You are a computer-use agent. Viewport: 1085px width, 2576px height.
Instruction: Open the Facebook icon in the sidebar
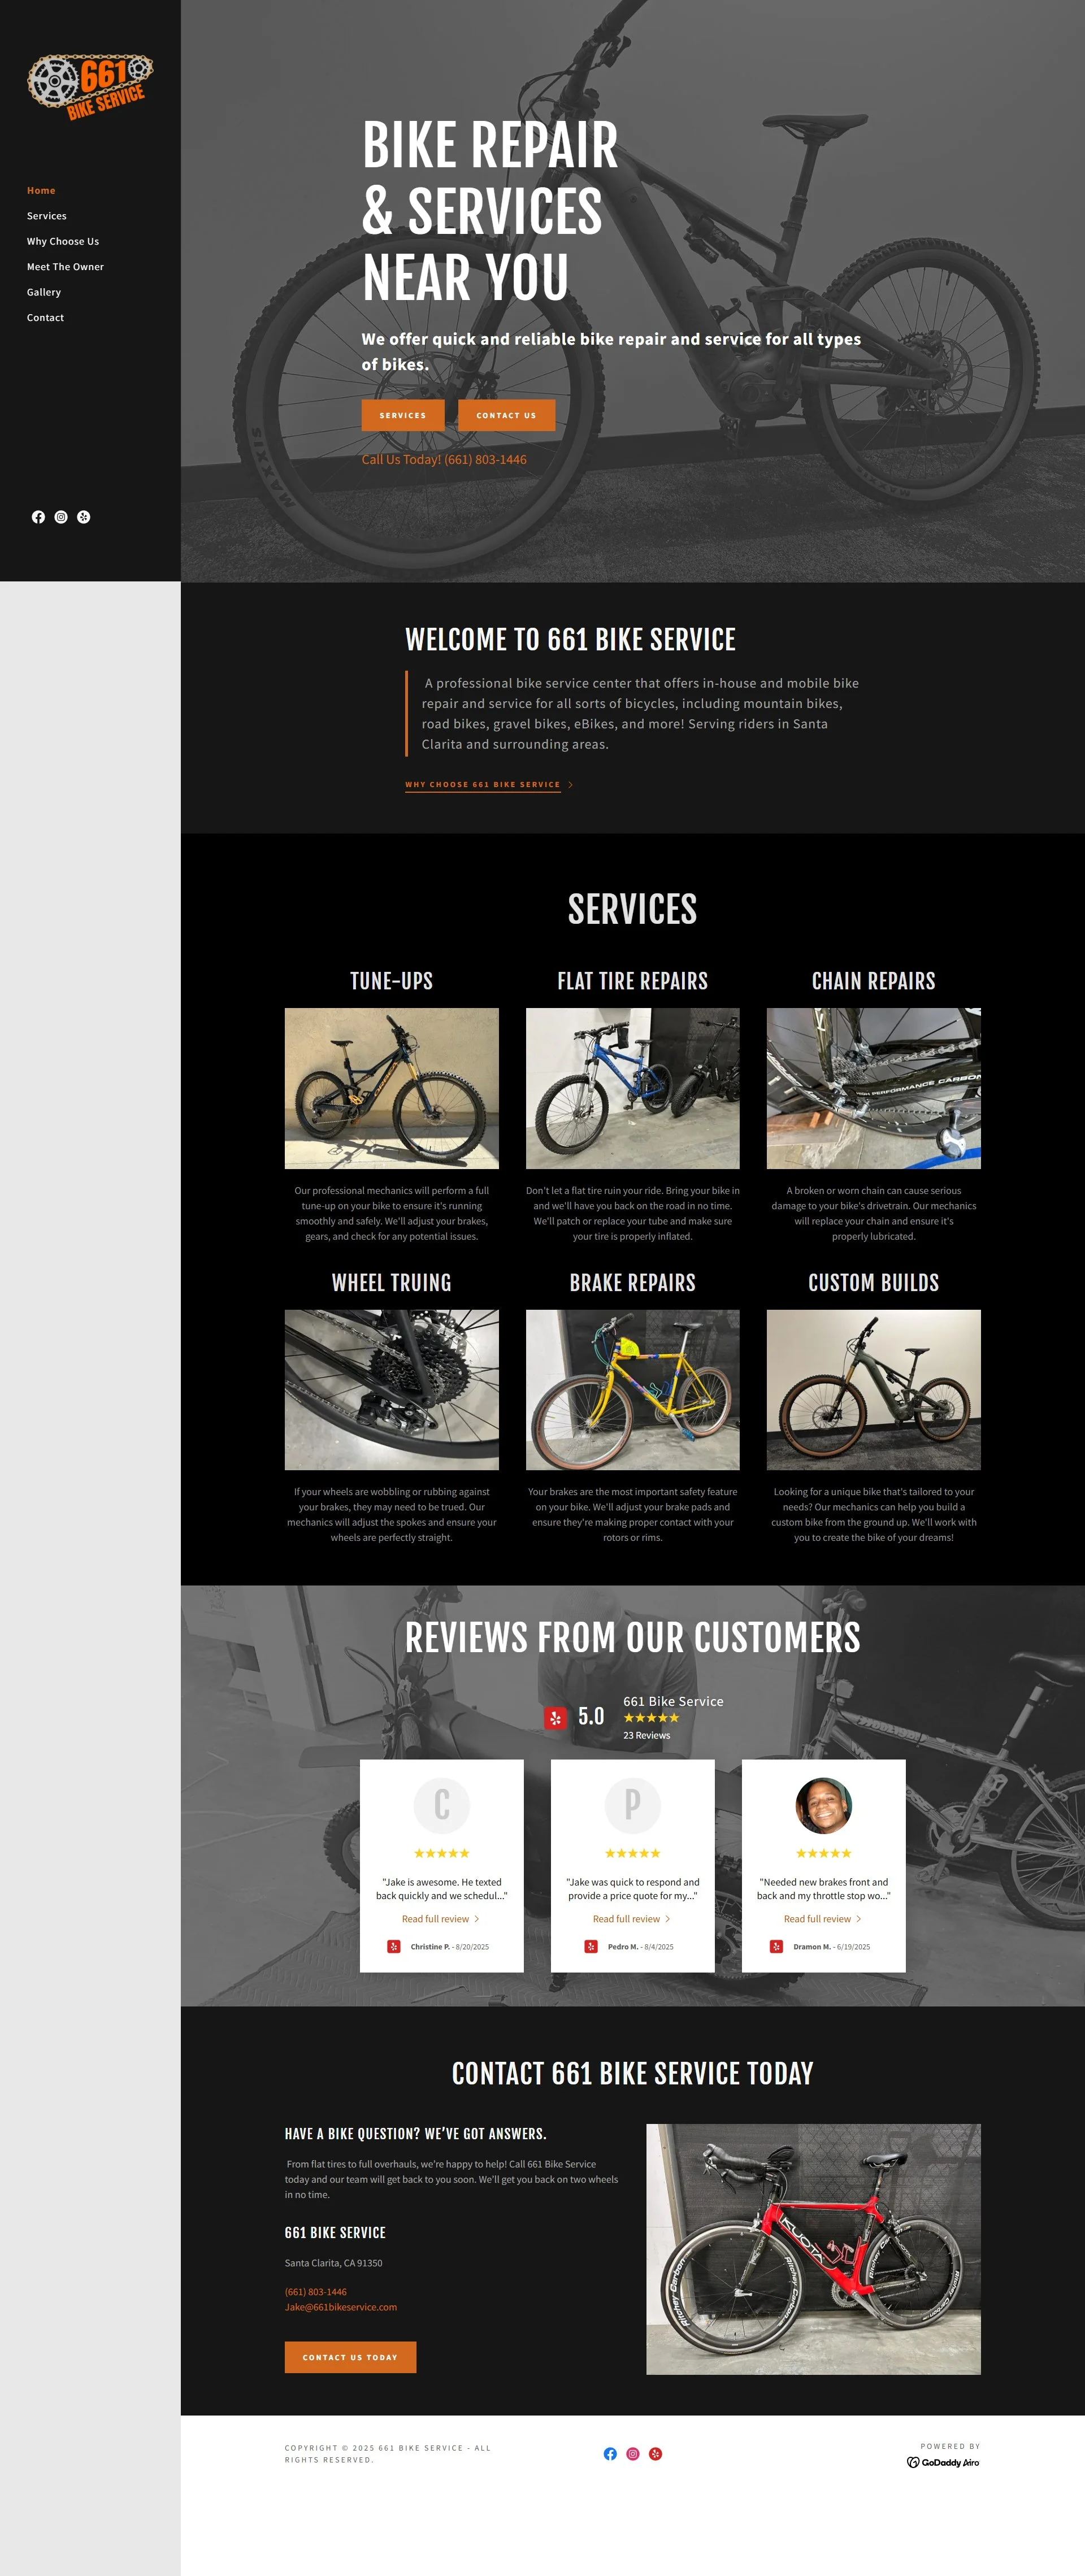coord(38,517)
